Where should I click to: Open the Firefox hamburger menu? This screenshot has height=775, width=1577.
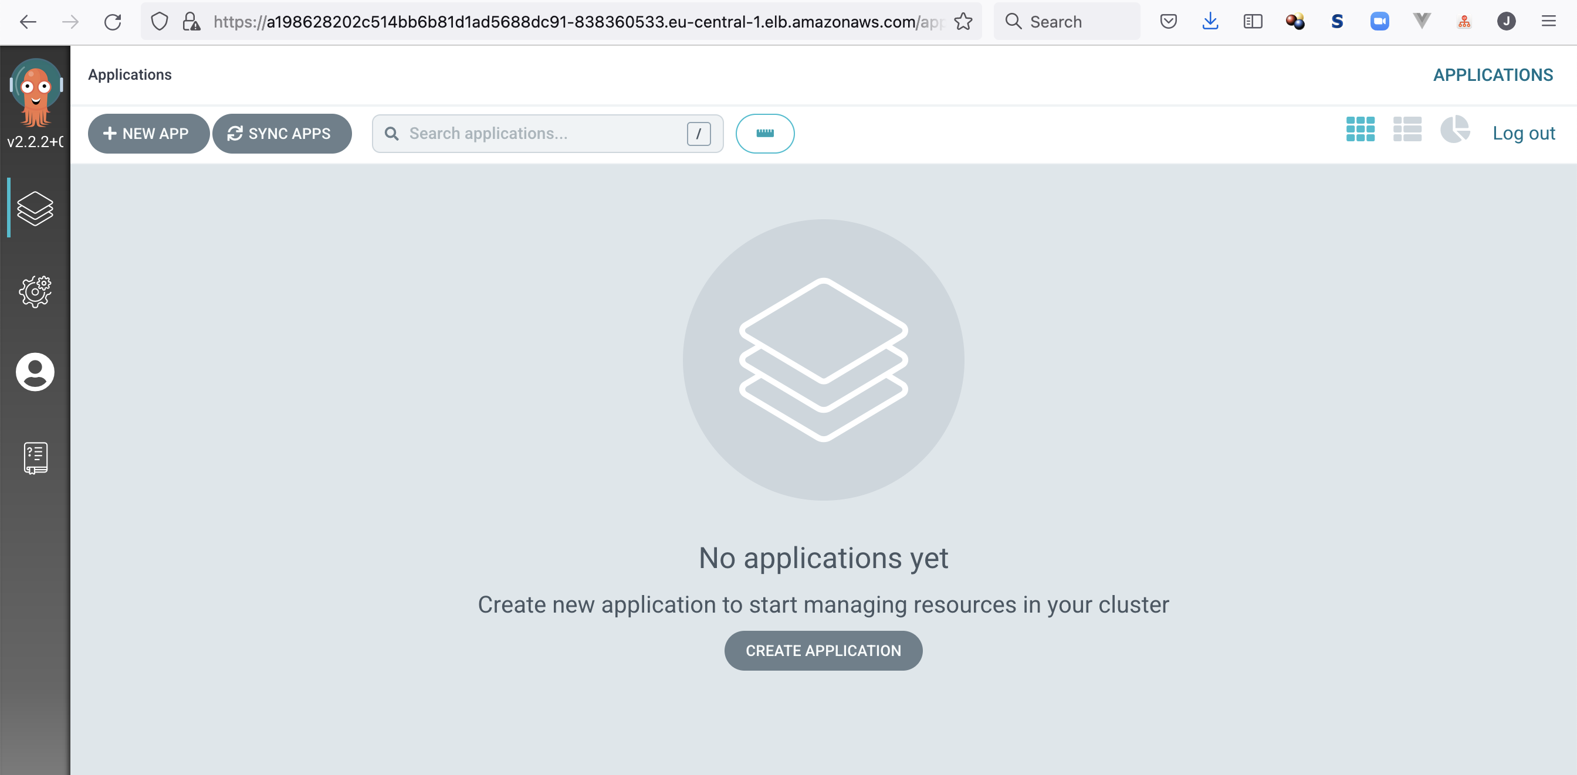(1548, 22)
